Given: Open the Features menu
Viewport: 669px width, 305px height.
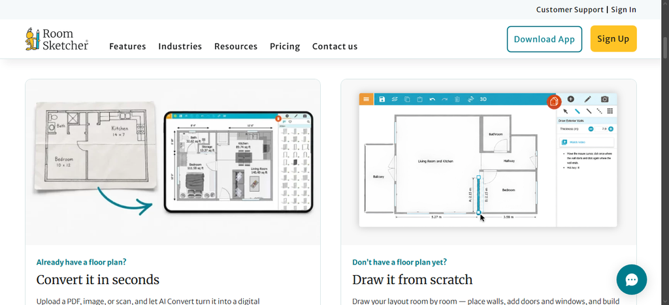Looking at the screenshot, I should tap(127, 46).
